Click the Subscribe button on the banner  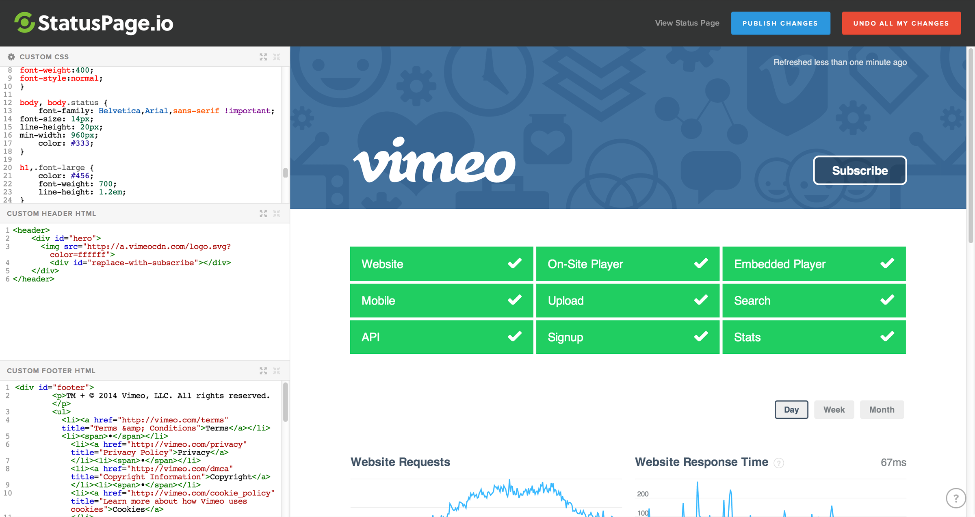[860, 171]
